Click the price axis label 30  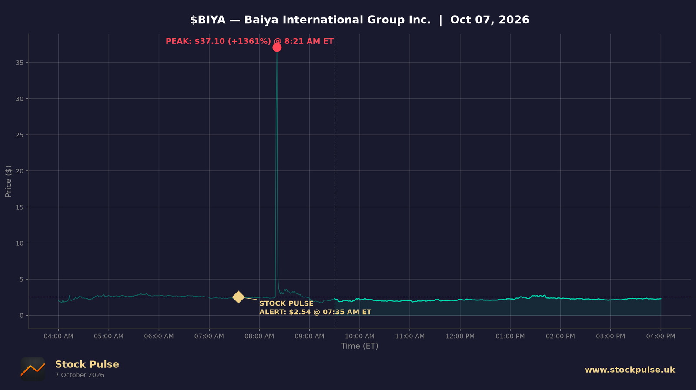[x=20, y=99]
